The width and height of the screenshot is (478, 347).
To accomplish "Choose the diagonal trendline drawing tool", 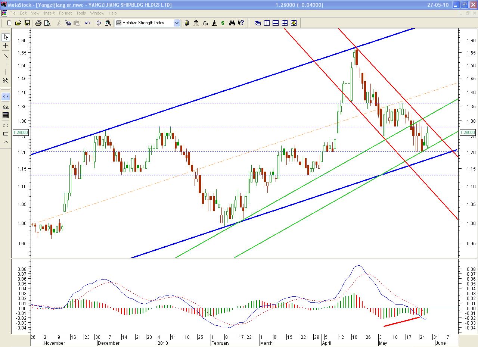I will coord(6,56).
